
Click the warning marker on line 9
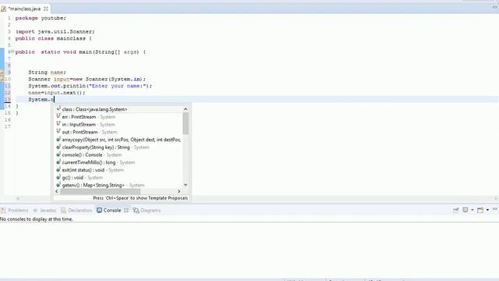click(x=2, y=73)
